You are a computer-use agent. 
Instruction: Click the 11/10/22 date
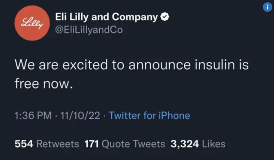(x=80, y=115)
